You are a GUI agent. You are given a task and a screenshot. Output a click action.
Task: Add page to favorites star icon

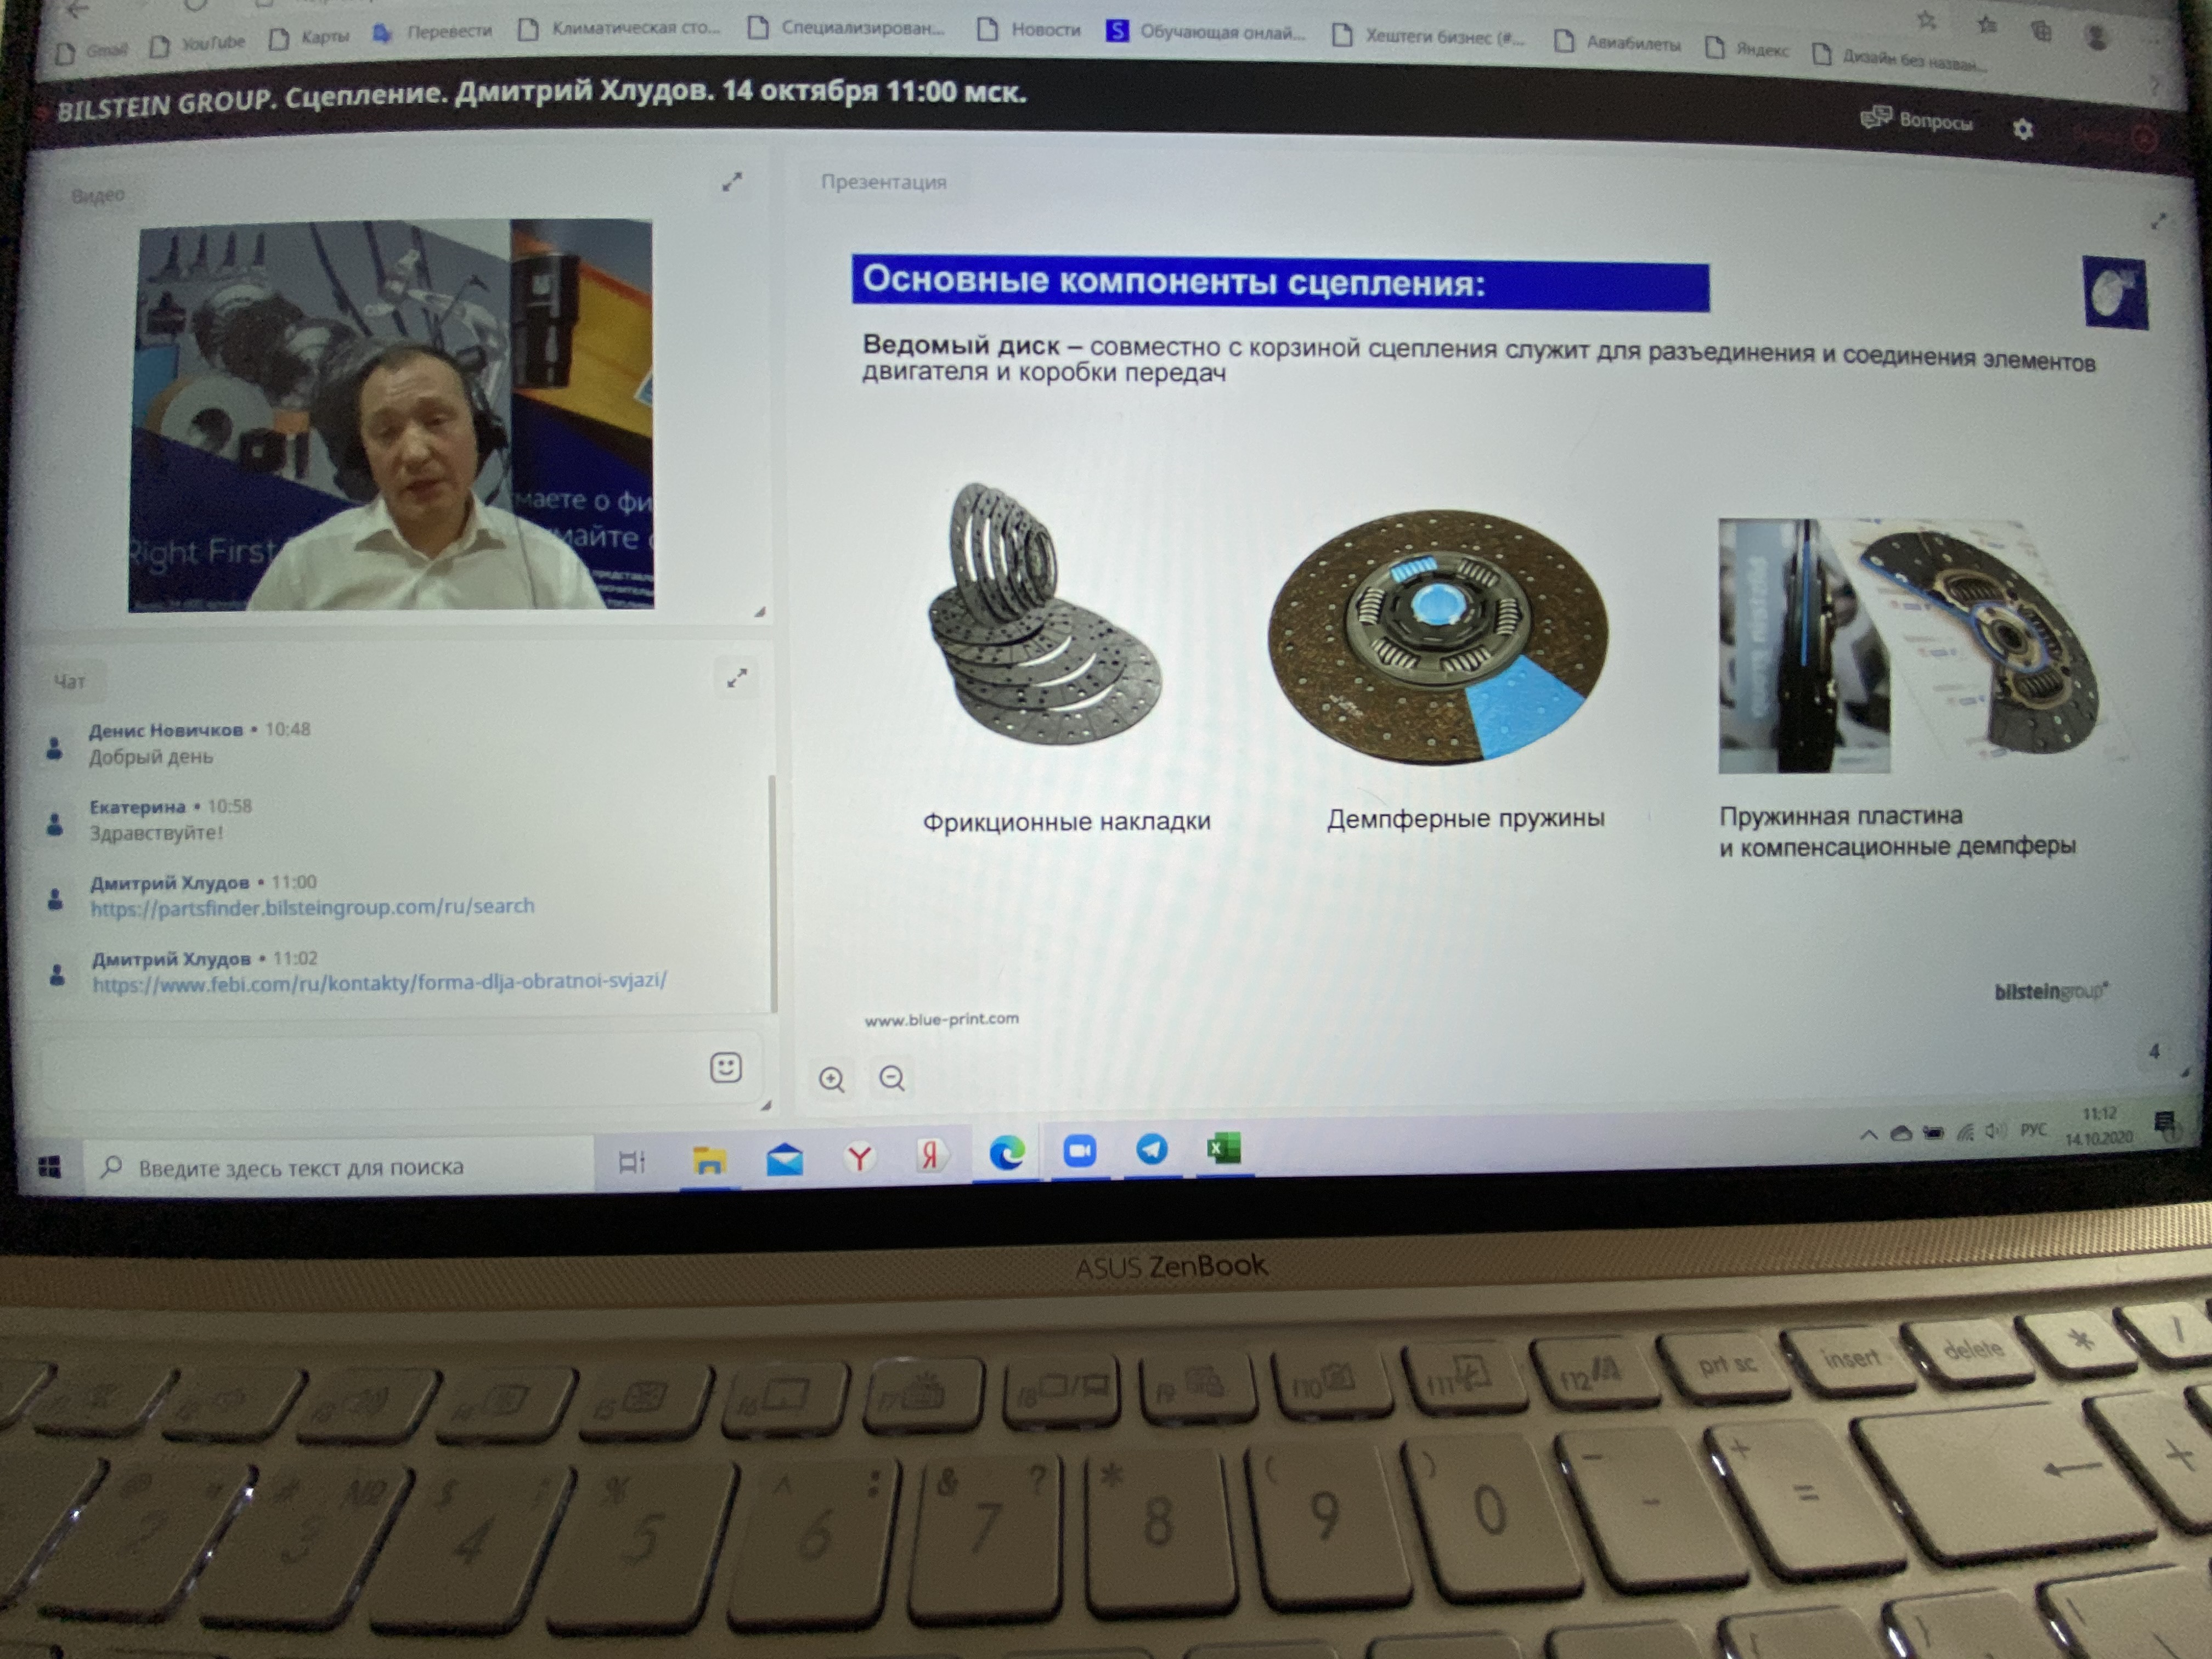(1927, 20)
